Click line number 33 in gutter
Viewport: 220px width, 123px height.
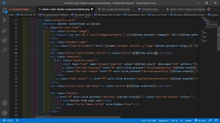tap(16, 97)
